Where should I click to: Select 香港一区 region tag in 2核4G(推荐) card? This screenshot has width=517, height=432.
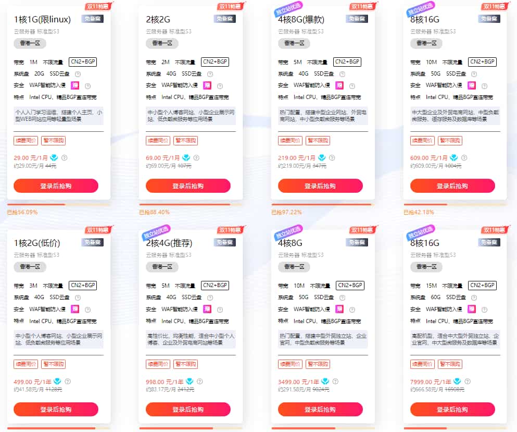[162, 267]
